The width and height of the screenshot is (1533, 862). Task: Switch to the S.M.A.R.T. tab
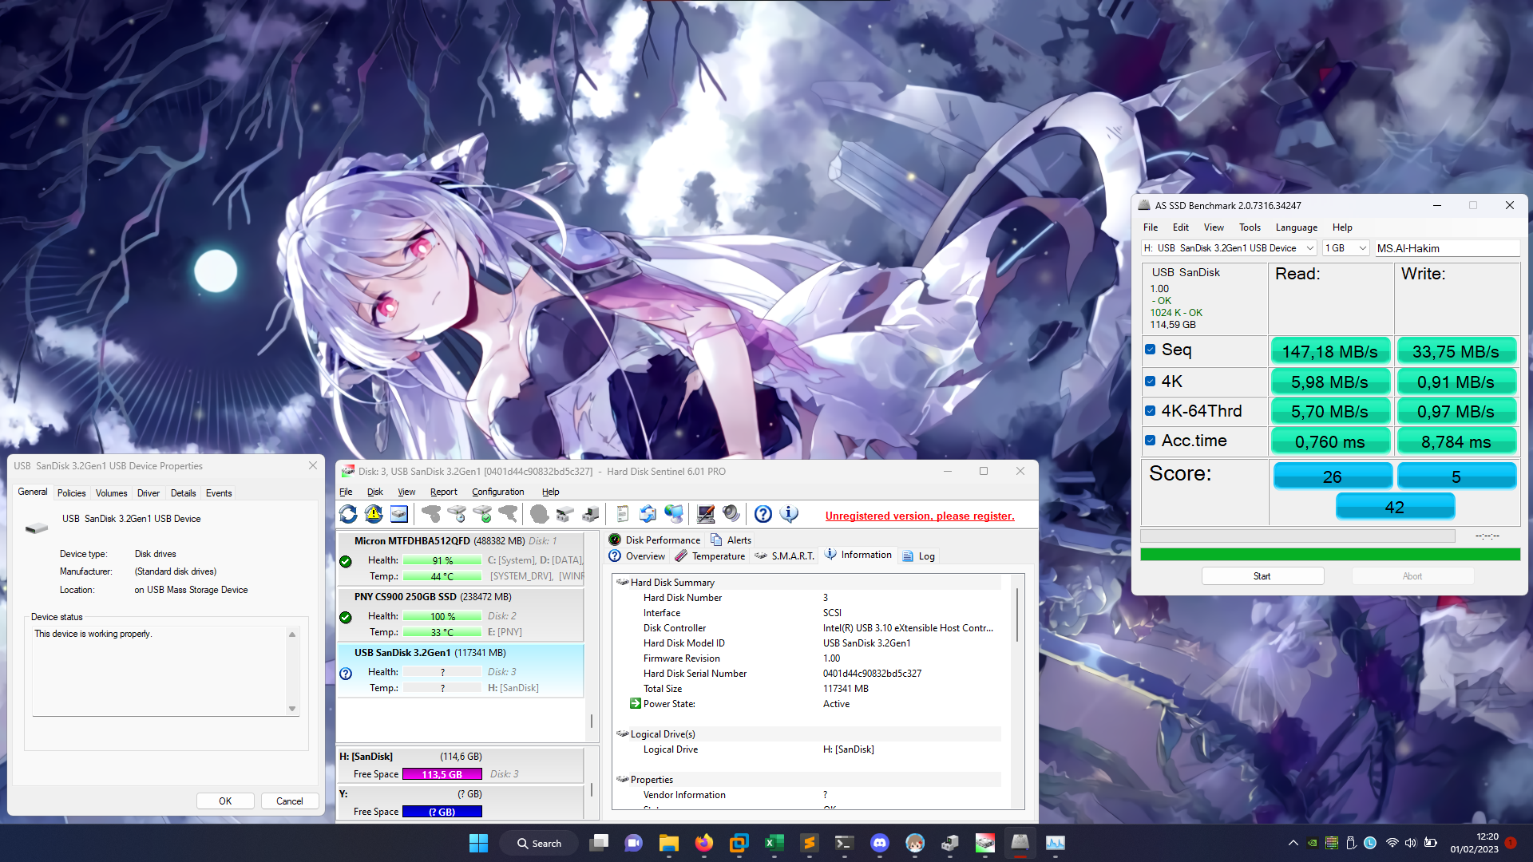[784, 556]
